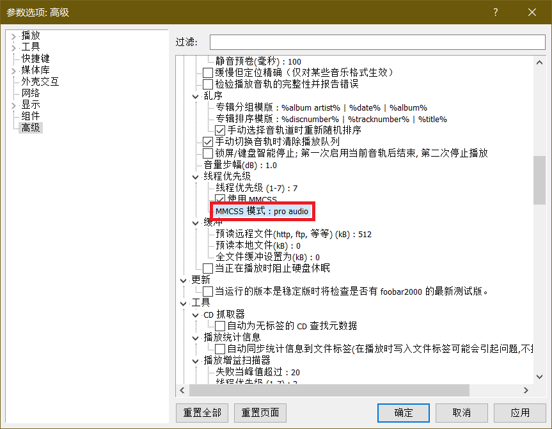Image resolution: width=552 pixels, height=429 pixels.
Task: Toggle 检验播放音轨的完整性 checkbox
Action: tap(208, 84)
